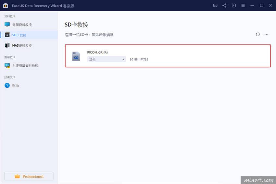The image size is (276, 184).
Task: Click the blue question mark help icon
Action: click(x=7, y=86)
